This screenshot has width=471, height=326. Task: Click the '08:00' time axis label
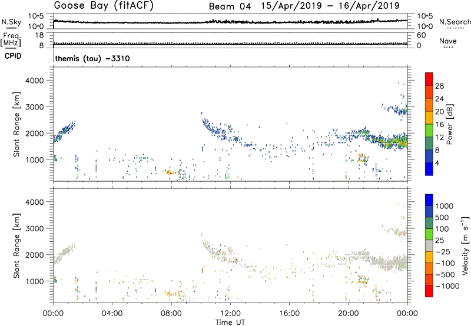(171, 314)
